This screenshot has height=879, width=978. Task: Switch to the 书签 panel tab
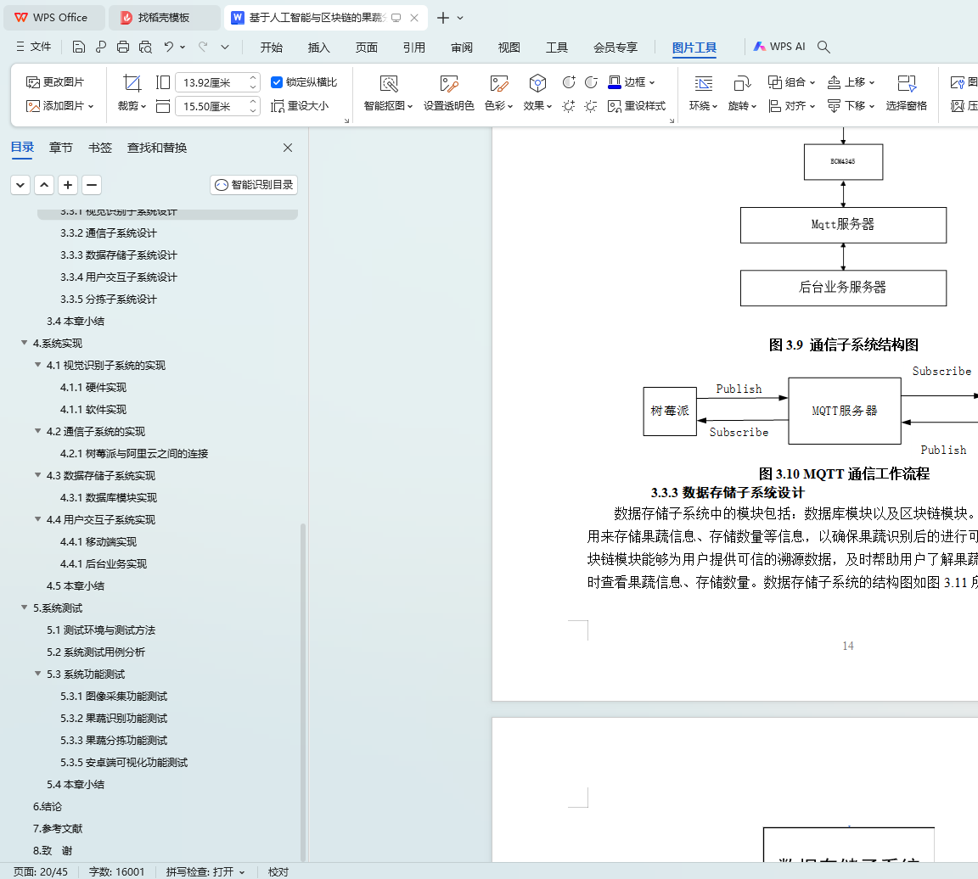(x=100, y=148)
